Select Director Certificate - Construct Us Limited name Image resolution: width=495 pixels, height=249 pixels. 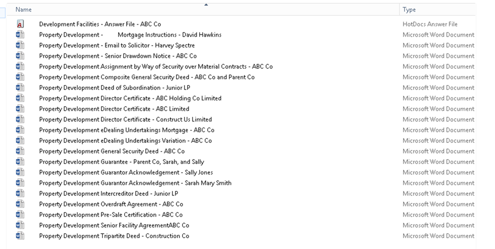pos(125,119)
